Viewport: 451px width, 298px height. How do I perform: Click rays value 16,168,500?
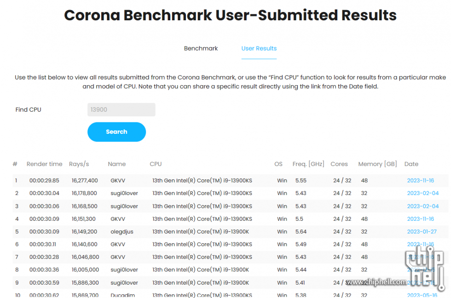[x=84, y=206]
